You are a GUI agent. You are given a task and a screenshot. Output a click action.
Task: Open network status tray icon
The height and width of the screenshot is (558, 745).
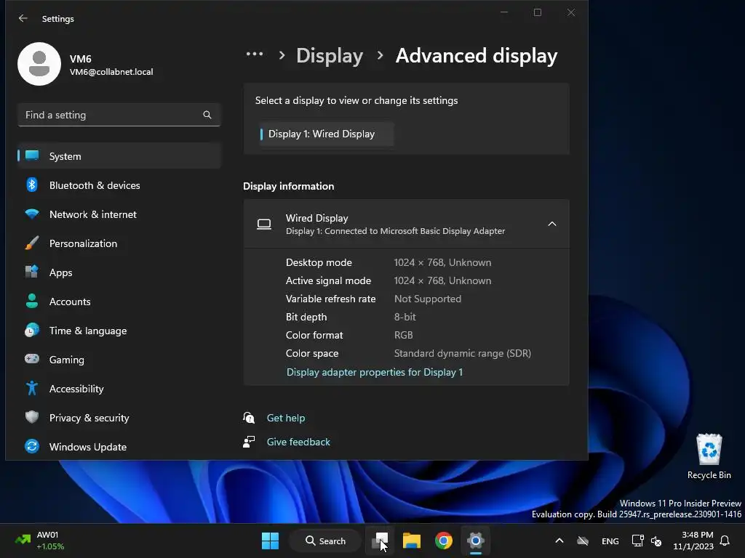click(637, 541)
